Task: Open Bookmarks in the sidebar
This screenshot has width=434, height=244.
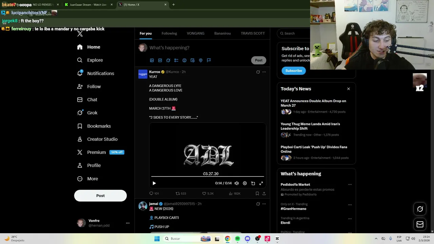Action: (94, 126)
